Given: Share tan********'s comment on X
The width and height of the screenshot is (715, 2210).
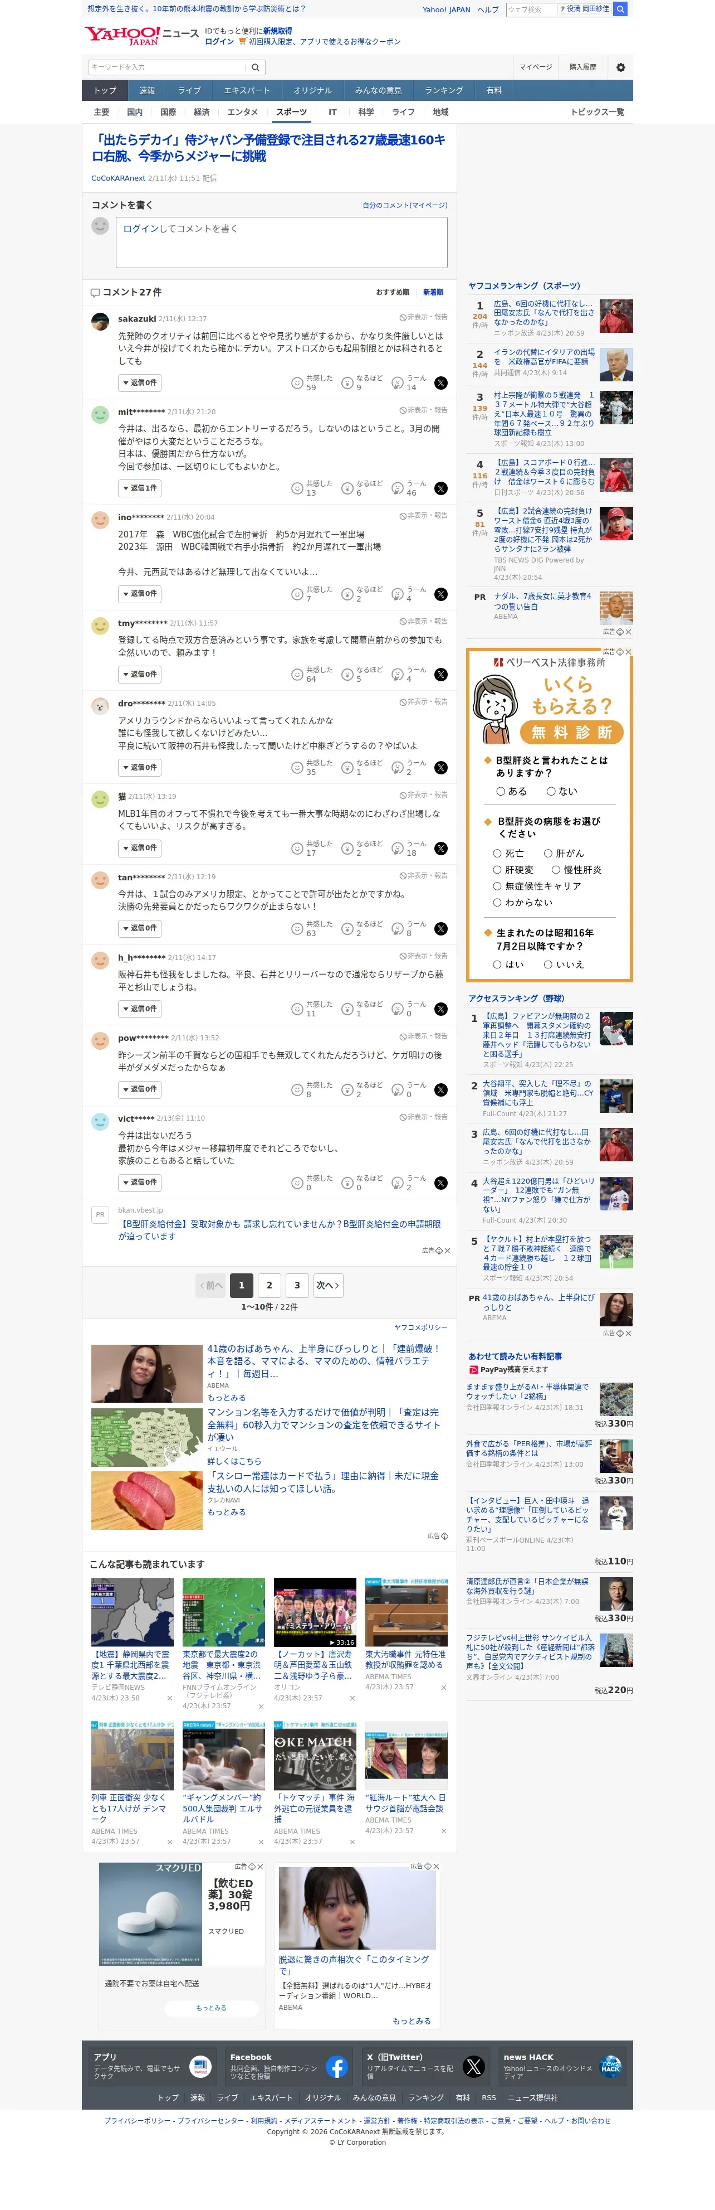Looking at the screenshot, I should click(440, 929).
